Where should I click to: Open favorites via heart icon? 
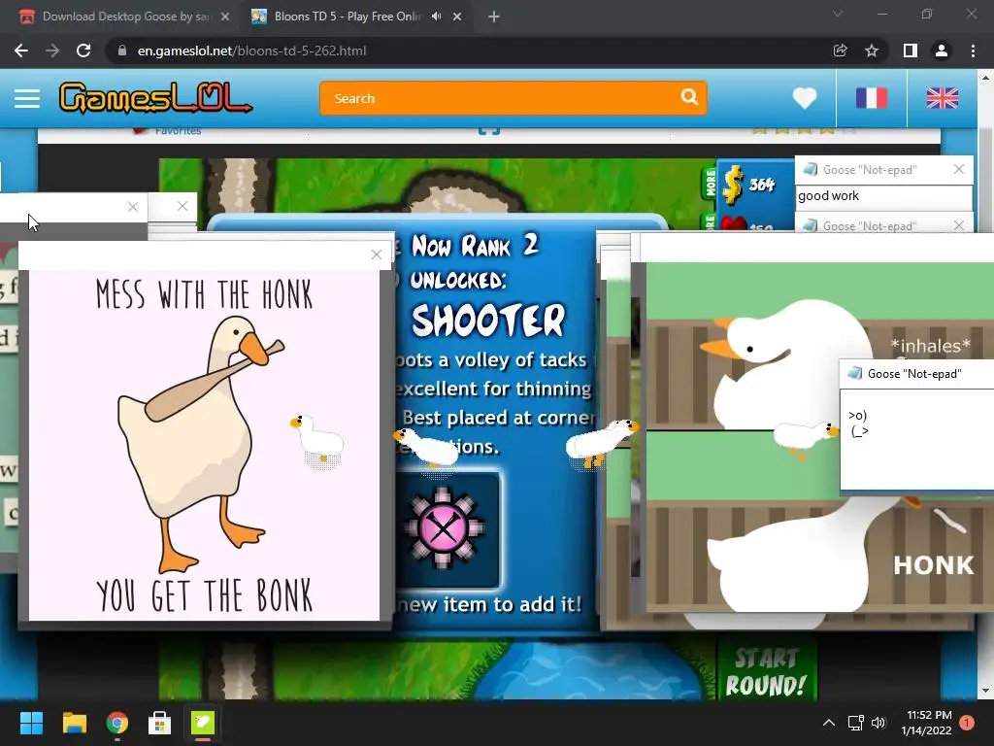pyautogui.click(x=805, y=98)
